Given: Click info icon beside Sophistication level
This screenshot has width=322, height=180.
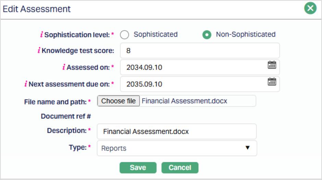Looking at the screenshot, I should (42, 35).
